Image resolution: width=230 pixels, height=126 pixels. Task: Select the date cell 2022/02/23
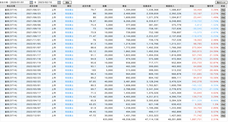click(x=34, y=78)
